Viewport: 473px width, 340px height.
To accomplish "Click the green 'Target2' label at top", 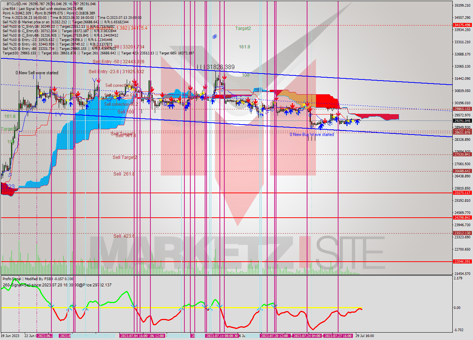I will [x=243, y=28].
